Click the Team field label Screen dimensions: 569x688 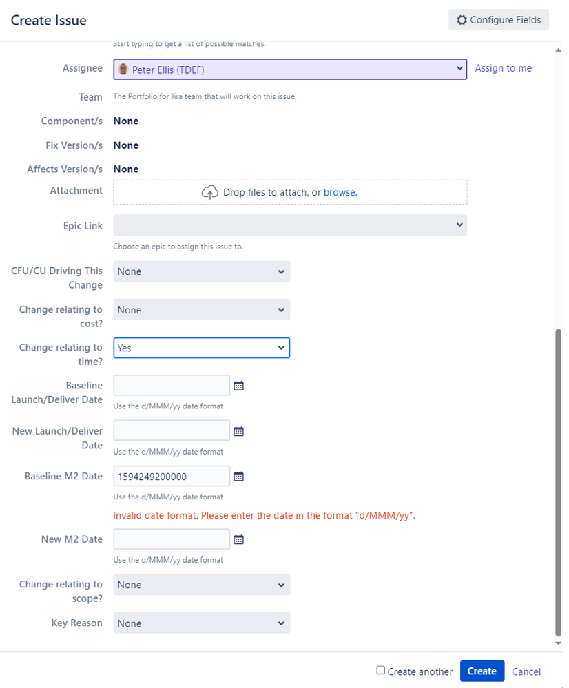90,97
